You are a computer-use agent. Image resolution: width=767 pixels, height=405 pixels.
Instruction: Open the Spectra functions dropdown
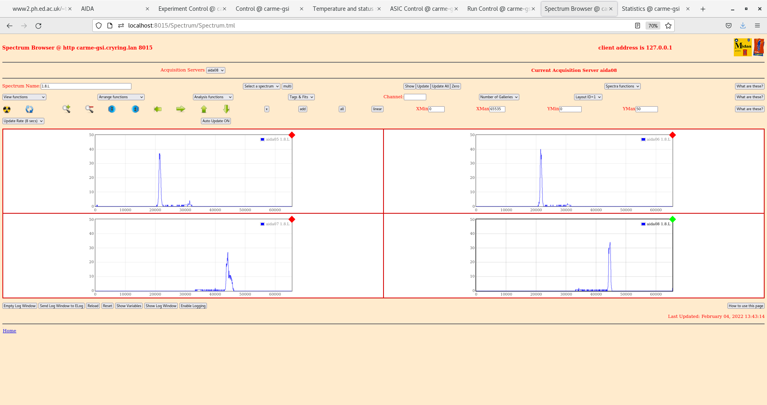pos(622,86)
